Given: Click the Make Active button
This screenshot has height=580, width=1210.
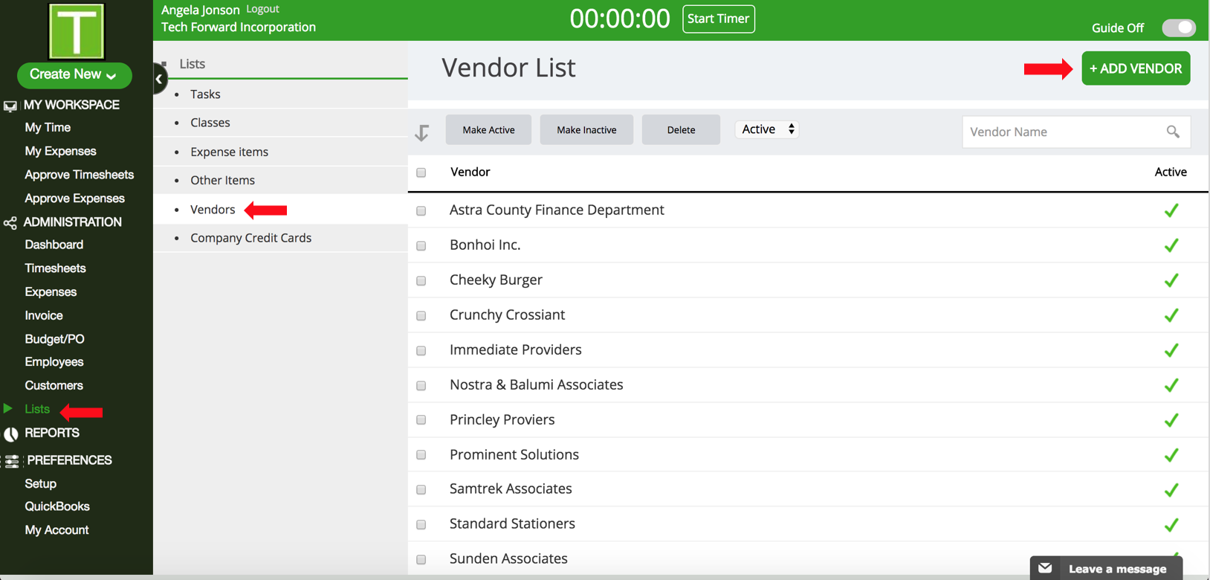Looking at the screenshot, I should click(488, 129).
